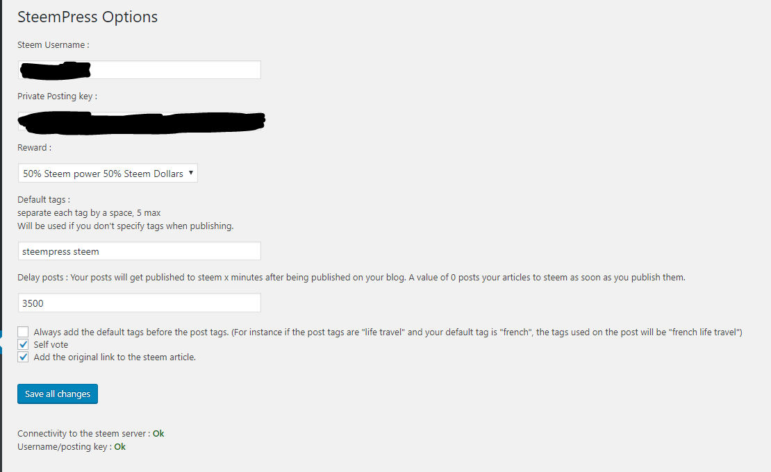
Task: Focus the Private Posting key field
Action: (x=139, y=122)
